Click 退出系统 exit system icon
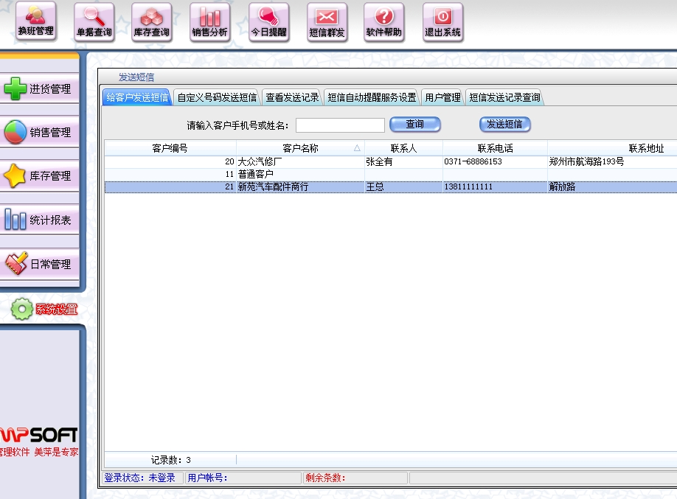 pyautogui.click(x=442, y=22)
